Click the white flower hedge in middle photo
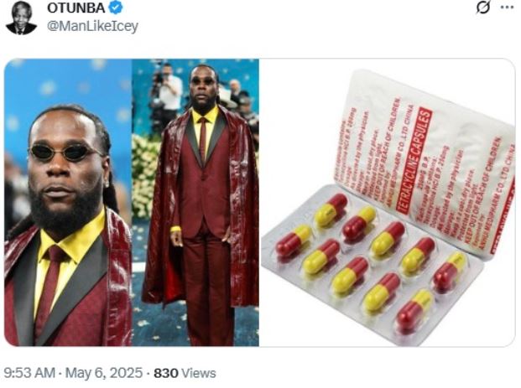Screen dimensions: 521x388 [143, 178]
